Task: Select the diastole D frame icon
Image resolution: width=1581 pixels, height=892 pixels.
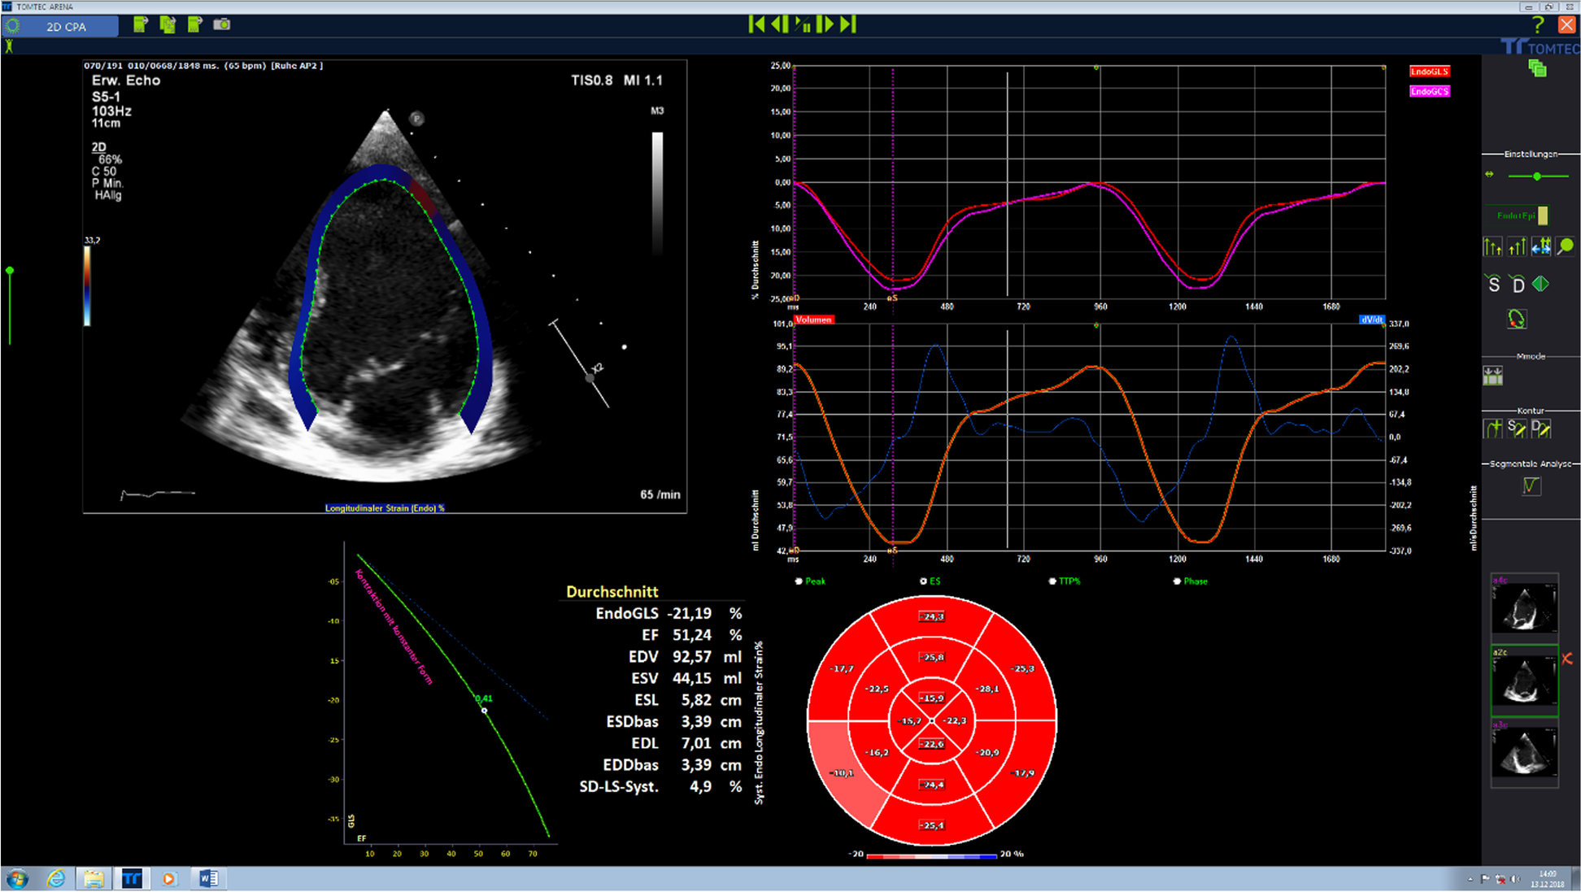Action: pos(1518,285)
